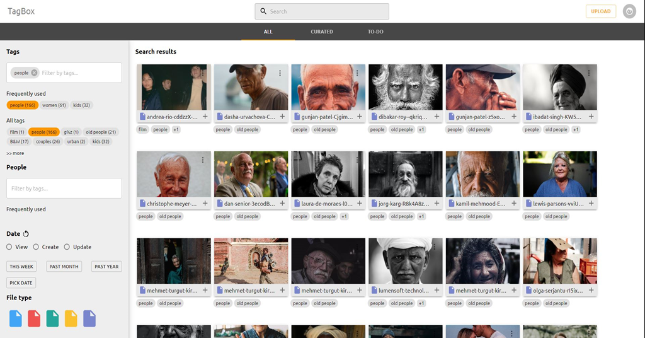The image size is (645, 338).
Task: Filter by purple file type icon
Action: 89,318
